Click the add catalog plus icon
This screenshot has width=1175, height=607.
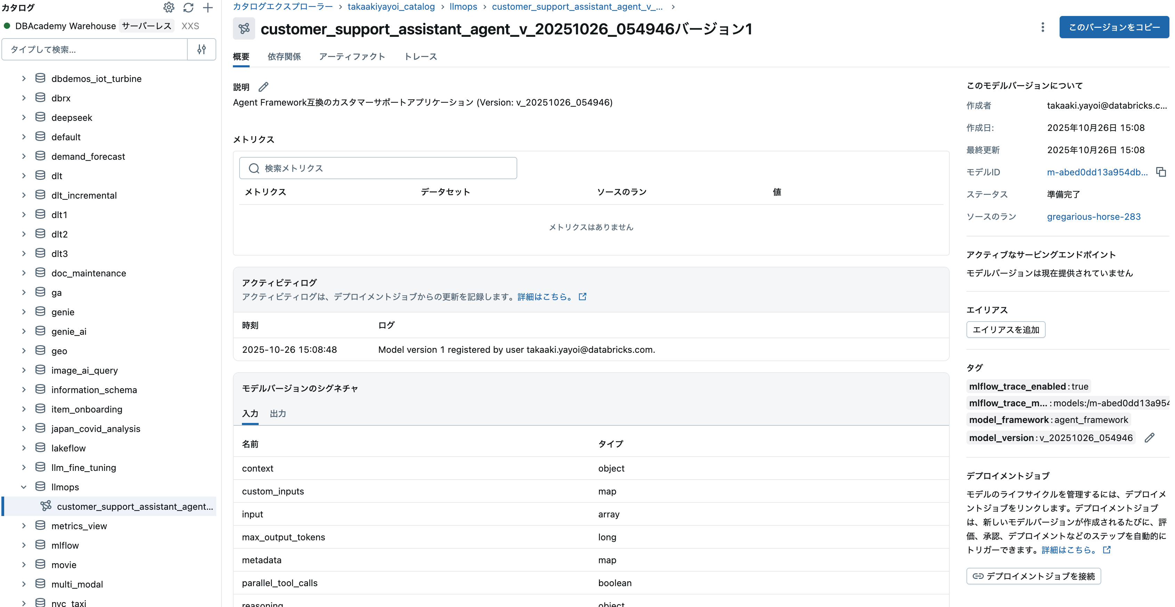[x=209, y=7]
